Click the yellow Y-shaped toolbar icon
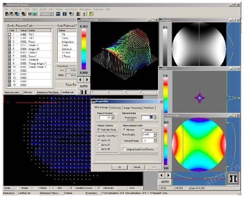Image resolution: width=244 pixels, height=198 pixels. click(84, 14)
